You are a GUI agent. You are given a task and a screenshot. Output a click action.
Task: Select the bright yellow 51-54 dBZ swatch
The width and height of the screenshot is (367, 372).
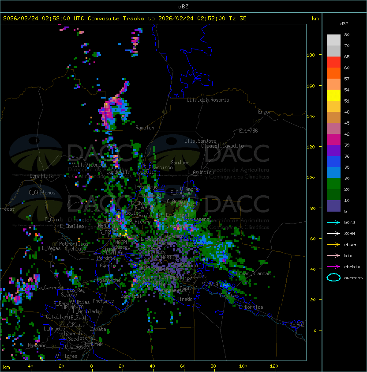point(333,95)
